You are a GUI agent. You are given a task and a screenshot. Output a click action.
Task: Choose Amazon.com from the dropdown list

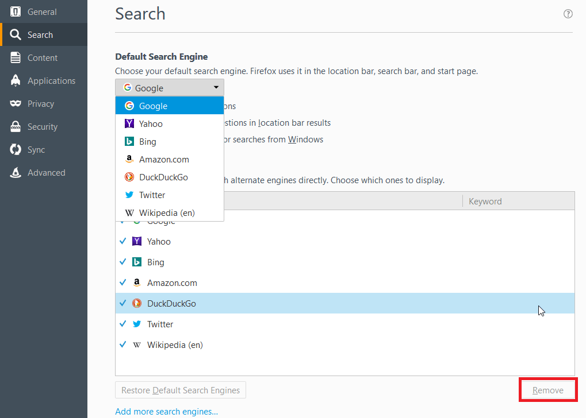[169, 160]
